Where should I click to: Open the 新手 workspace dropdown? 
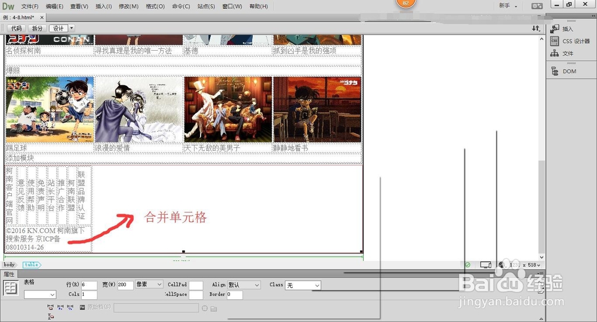coord(508,6)
